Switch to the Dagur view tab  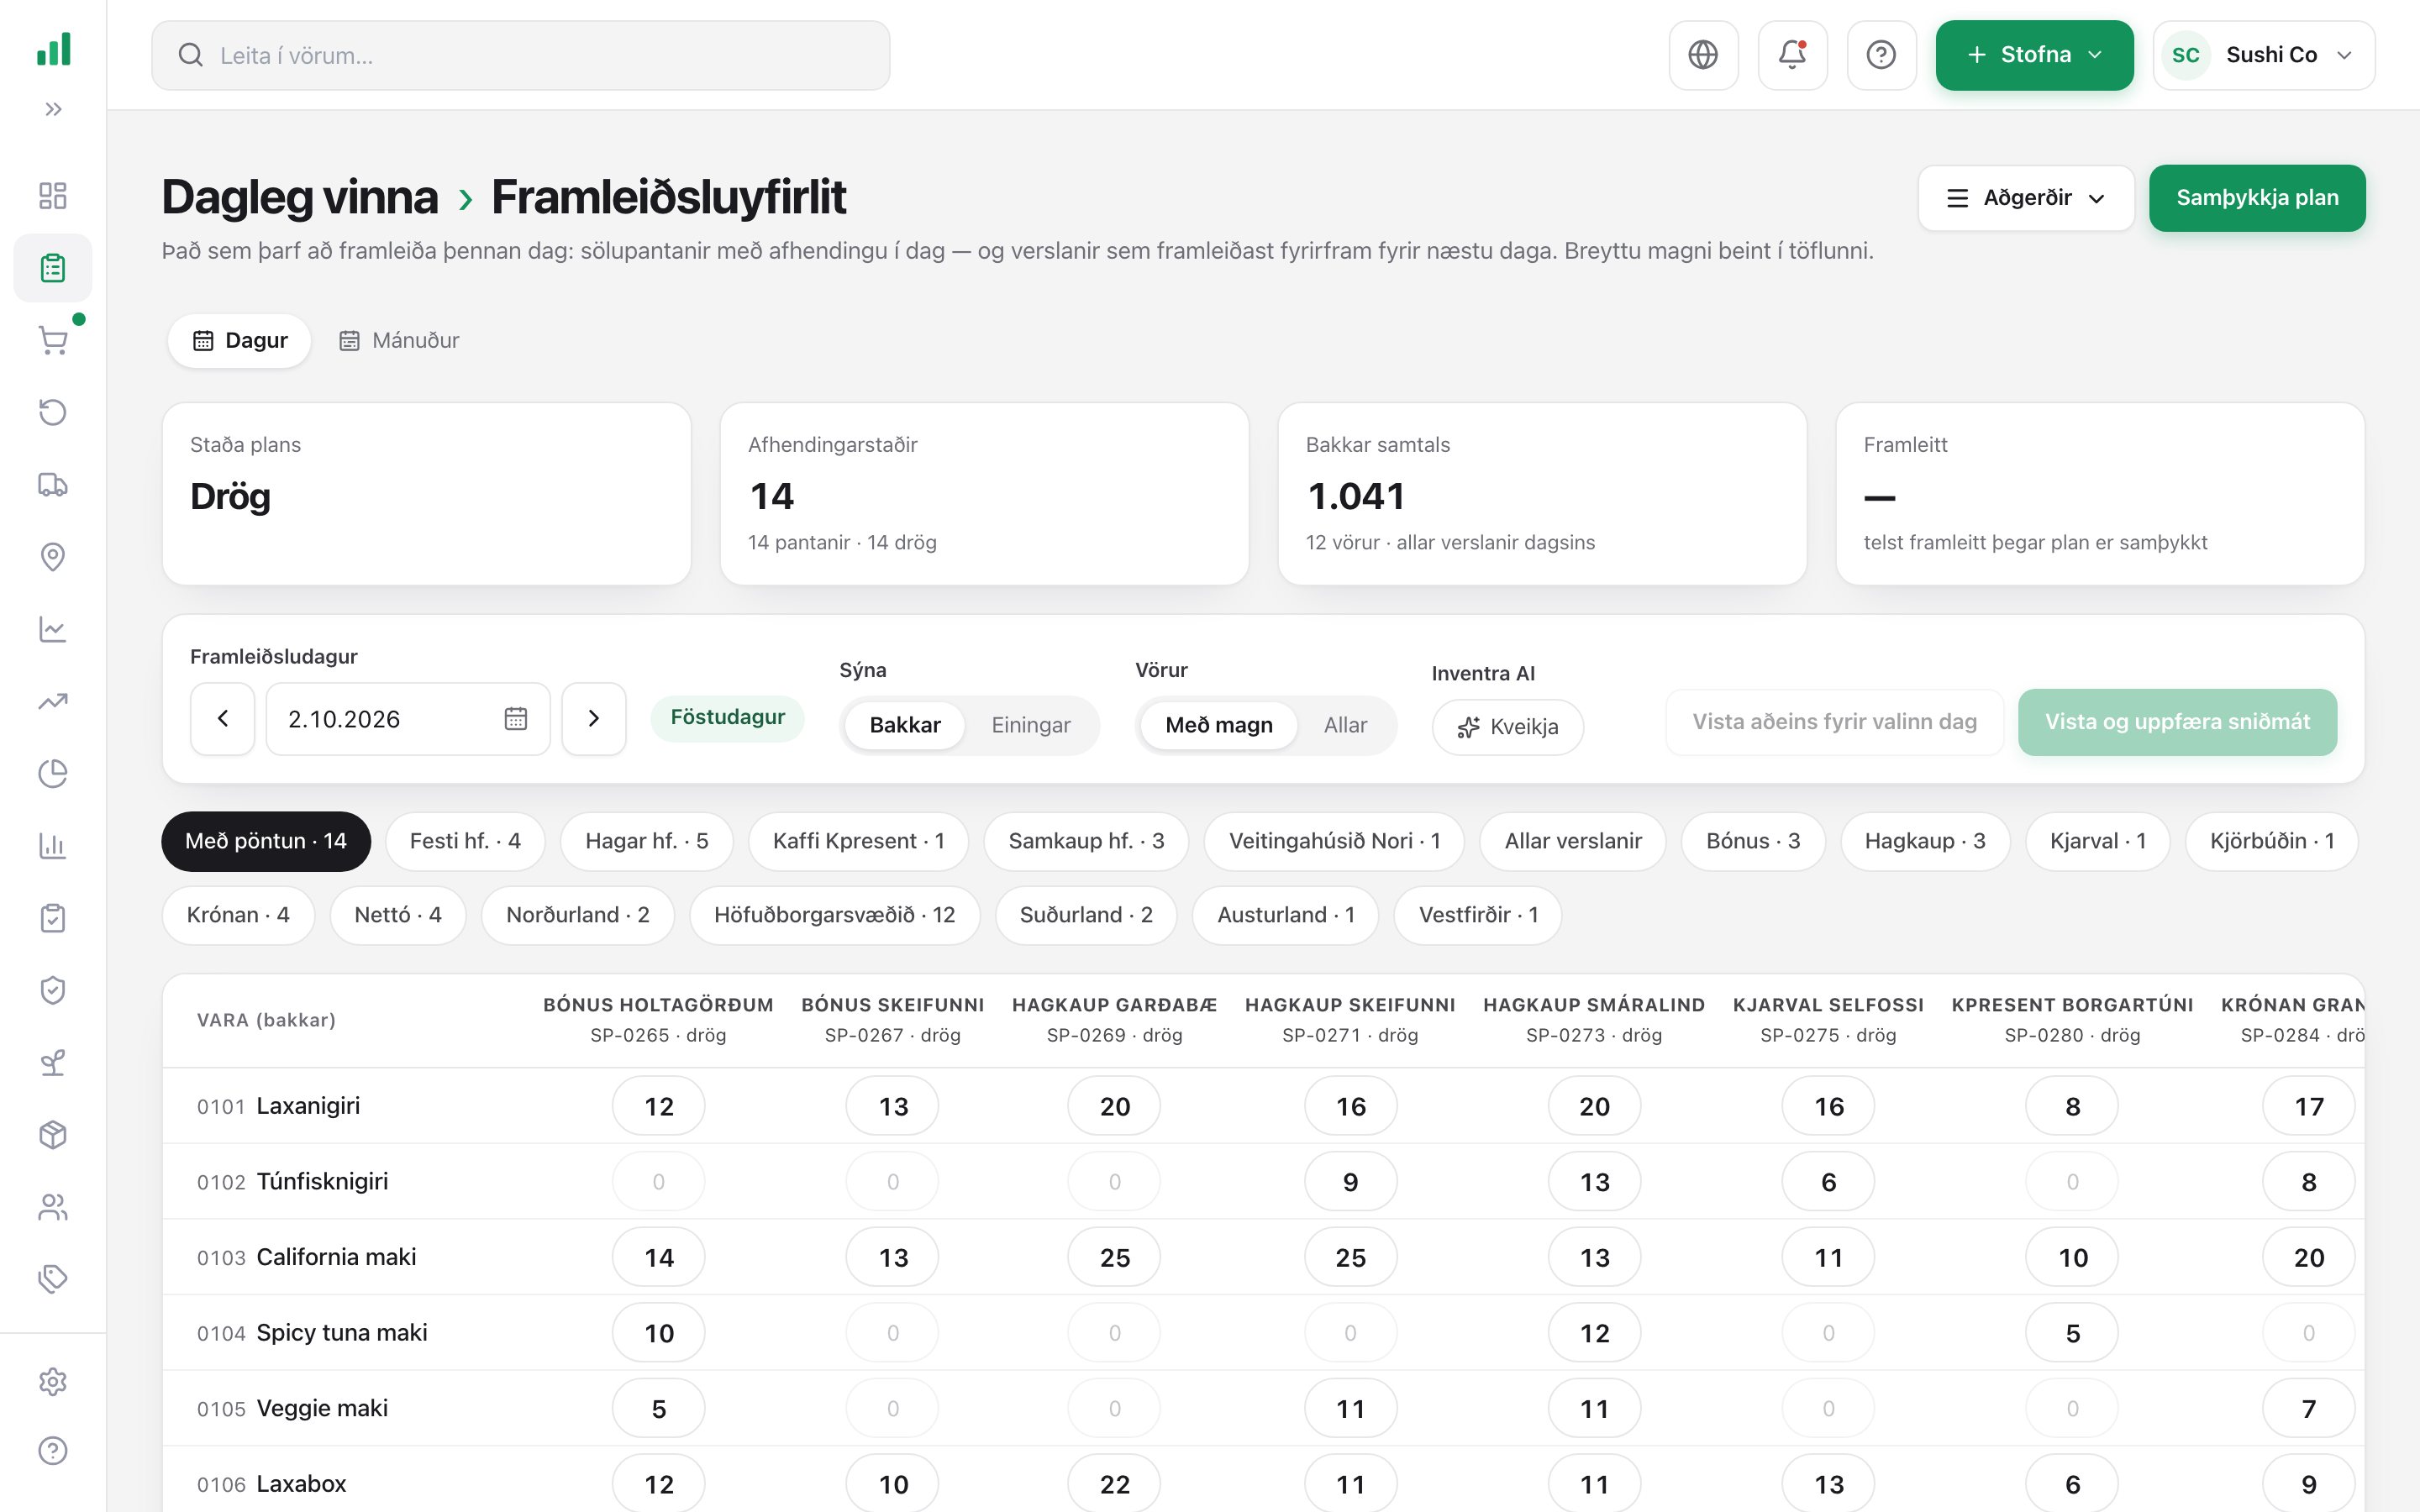(x=240, y=340)
